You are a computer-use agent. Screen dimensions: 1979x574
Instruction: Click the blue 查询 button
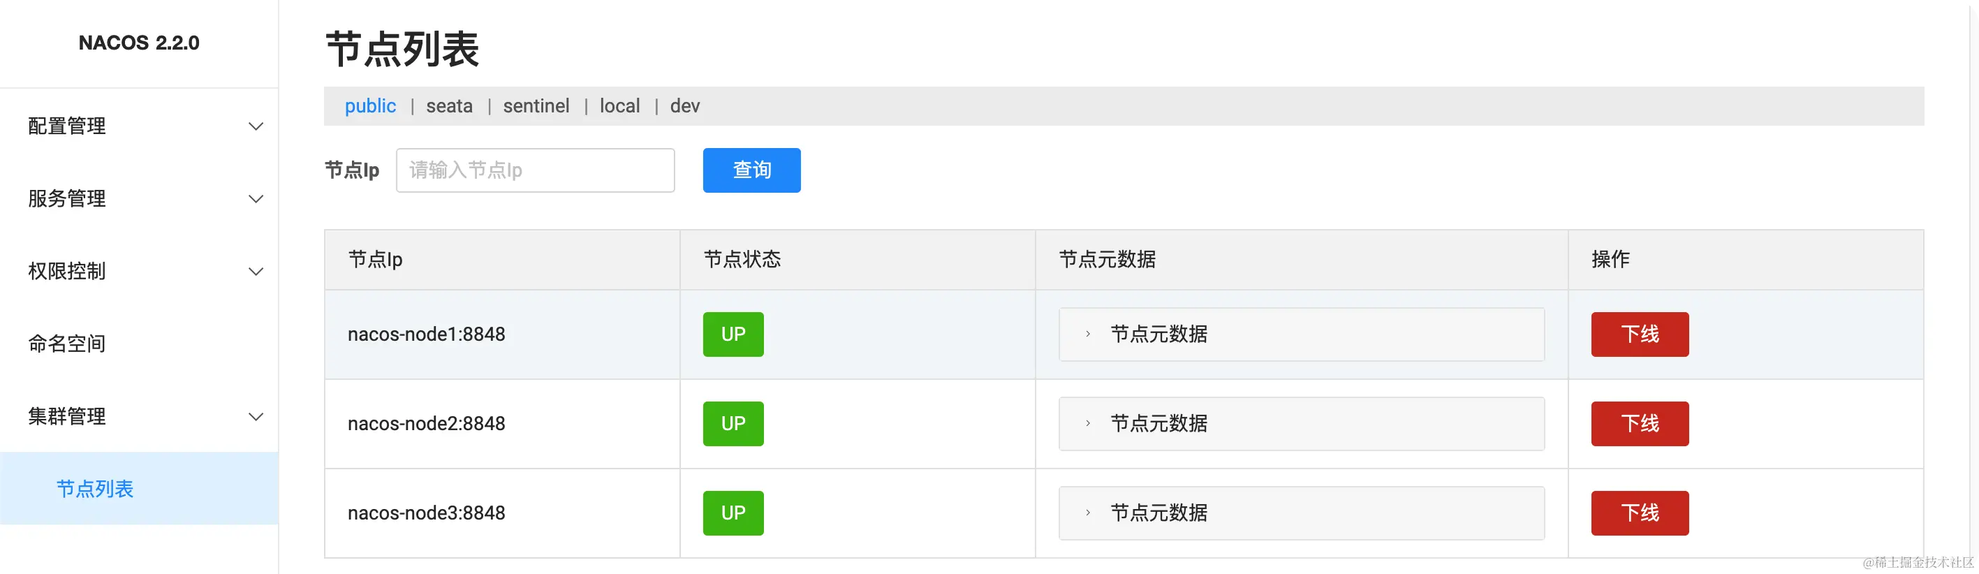click(x=751, y=170)
